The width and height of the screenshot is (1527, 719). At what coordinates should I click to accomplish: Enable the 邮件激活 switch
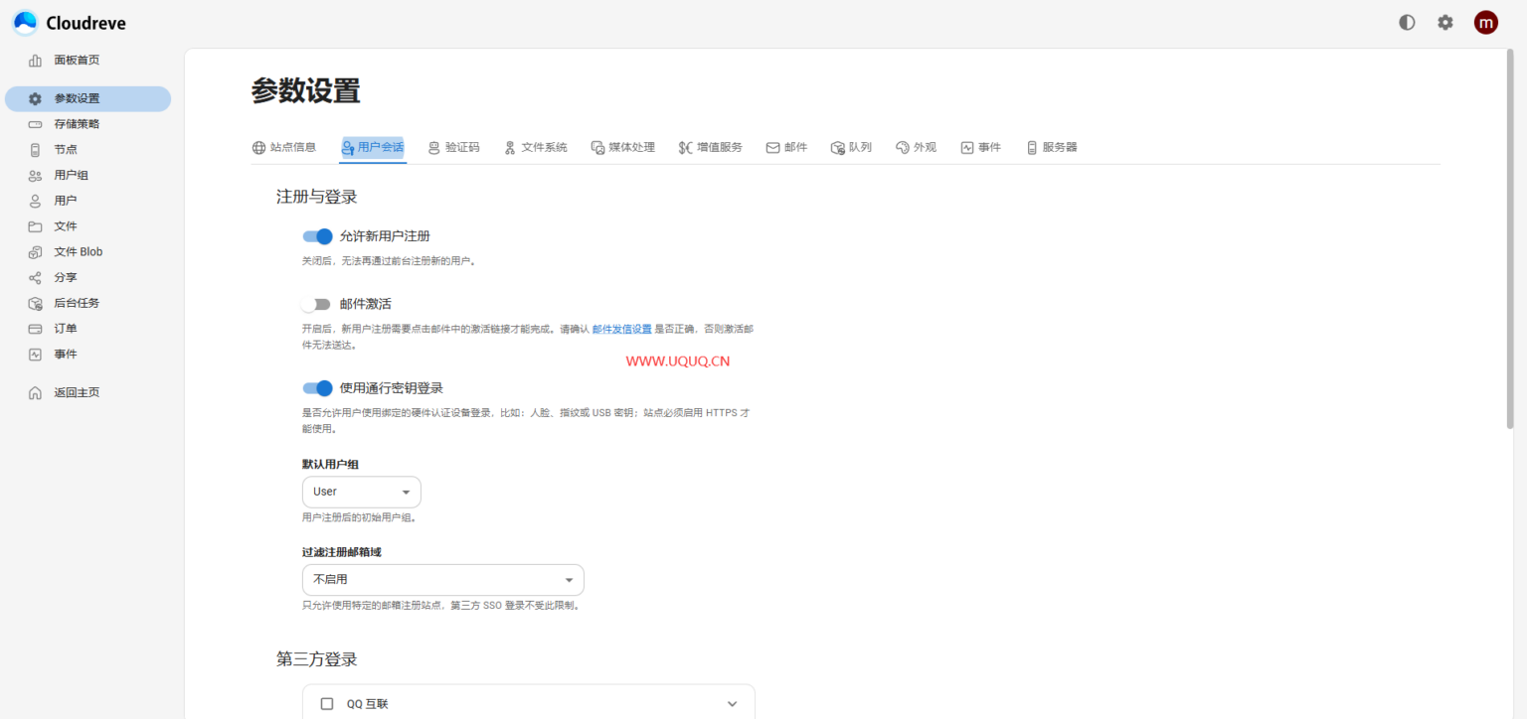pos(317,304)
